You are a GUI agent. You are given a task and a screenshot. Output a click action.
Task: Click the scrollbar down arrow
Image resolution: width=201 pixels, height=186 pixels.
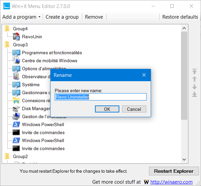point(184,159)
